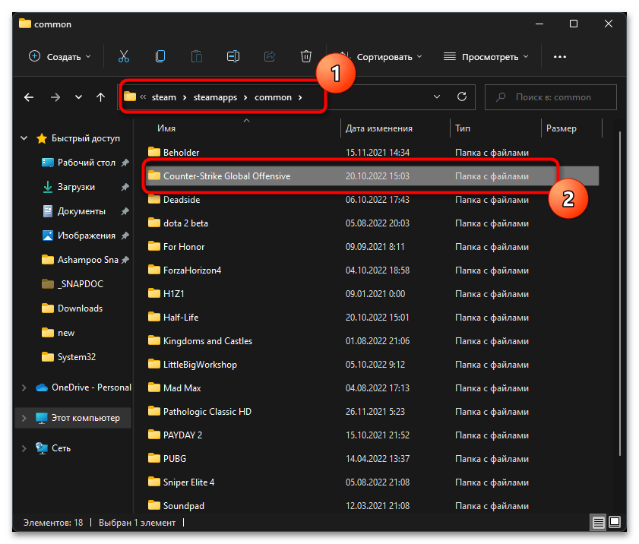The height and width of the screenshot is (544, 639).
Task: Click the Изображения pictures icon
Action: (x=48, y=236)
